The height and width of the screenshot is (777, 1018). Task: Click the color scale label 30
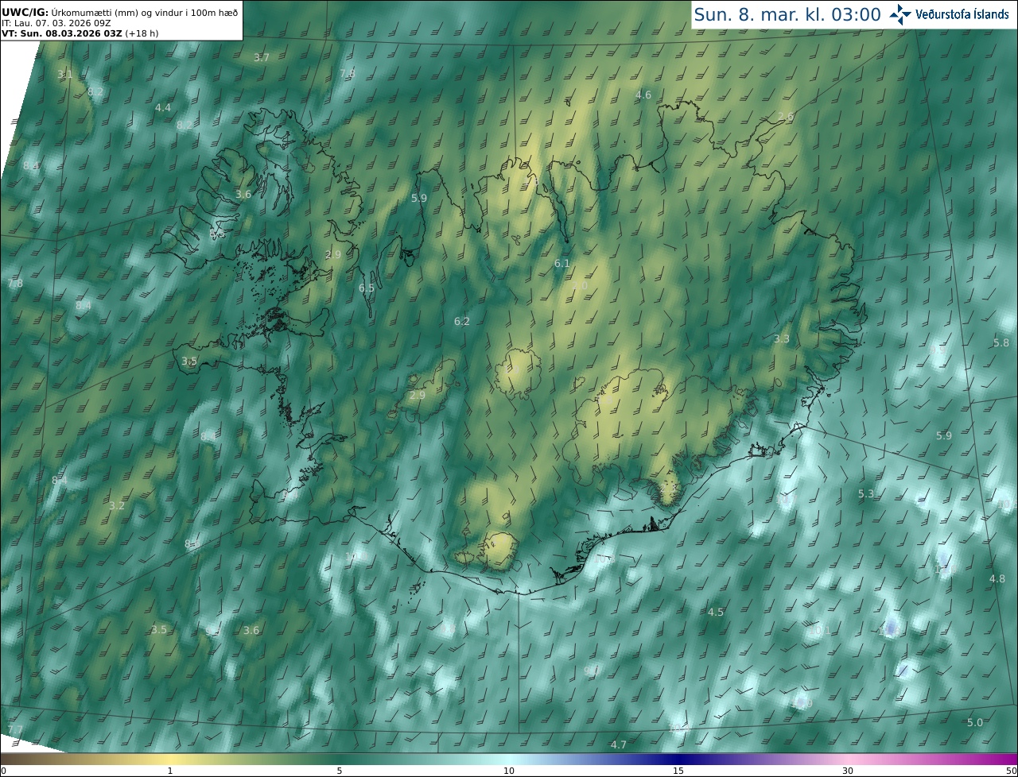pos(848,771)
